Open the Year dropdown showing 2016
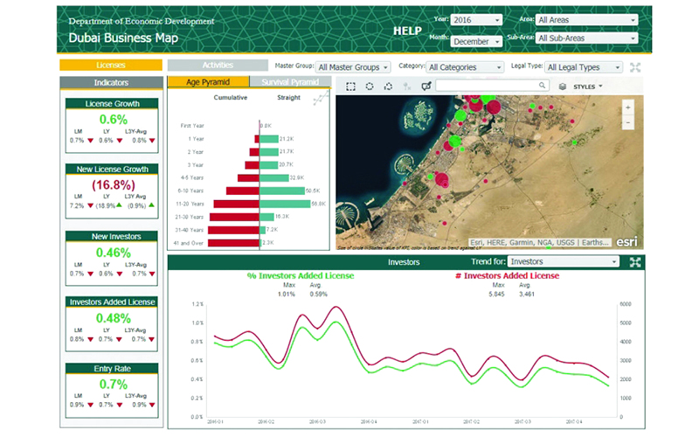This screenshot has height=437, width=699. [476, 19]
